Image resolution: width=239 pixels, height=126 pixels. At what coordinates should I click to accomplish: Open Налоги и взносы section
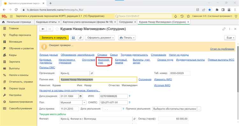(18, 75)
